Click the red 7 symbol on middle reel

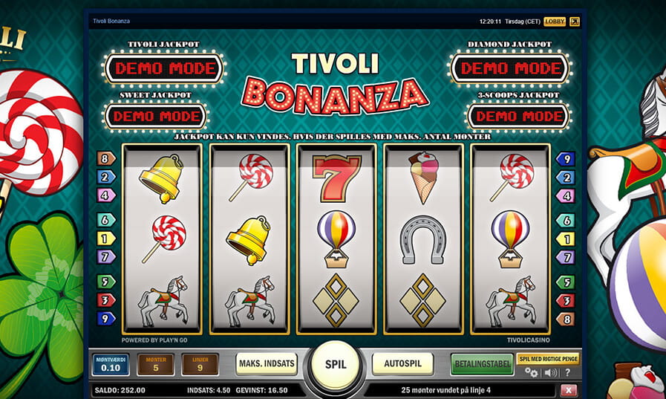(x=336, y=178)
